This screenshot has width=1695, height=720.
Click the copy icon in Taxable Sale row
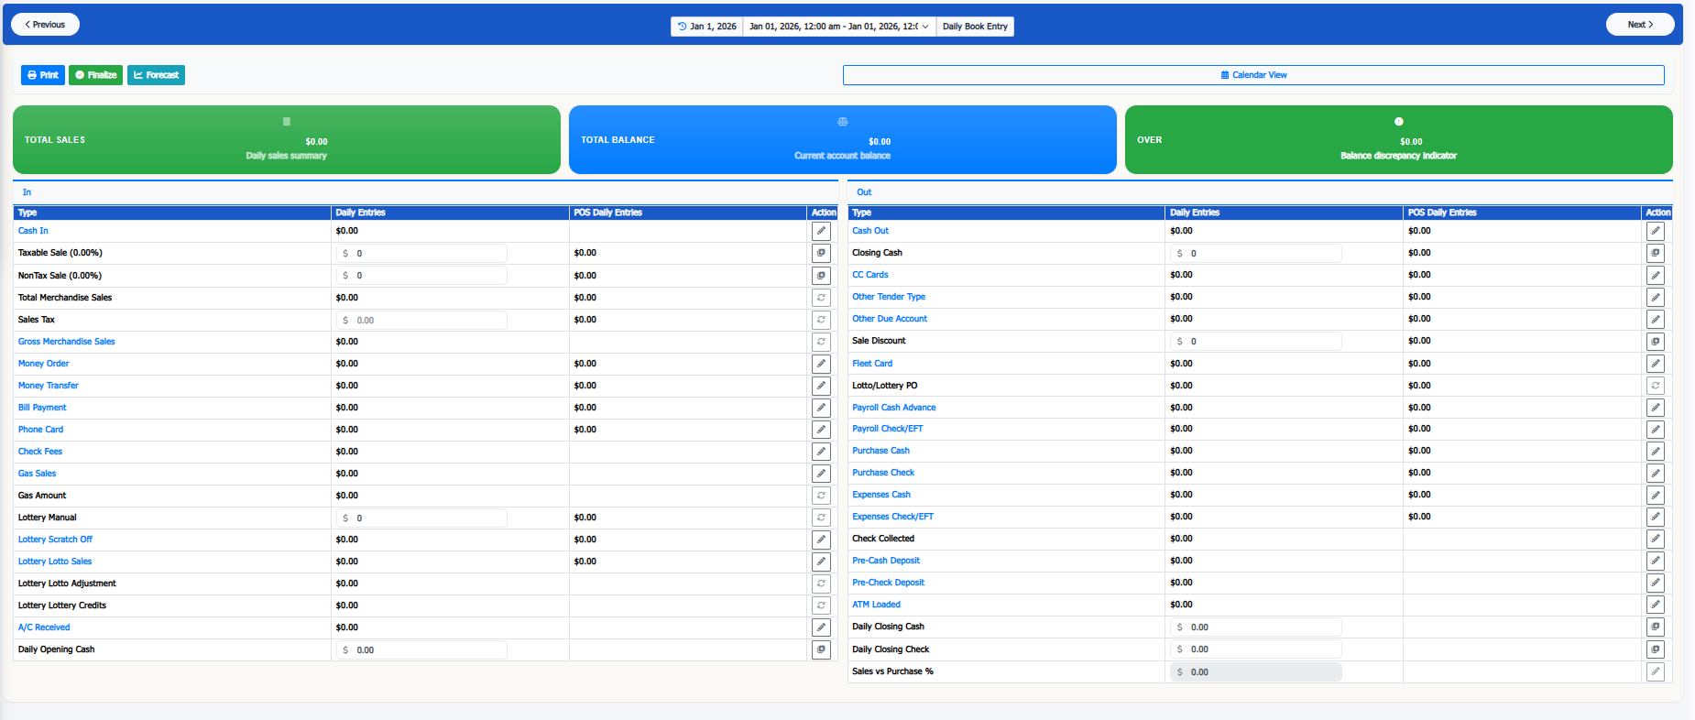pos(821,254)
